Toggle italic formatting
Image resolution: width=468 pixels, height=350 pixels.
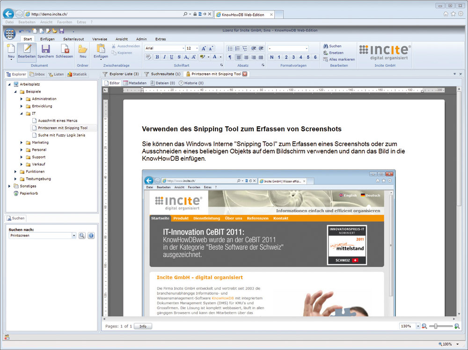(x=164, y=57)
